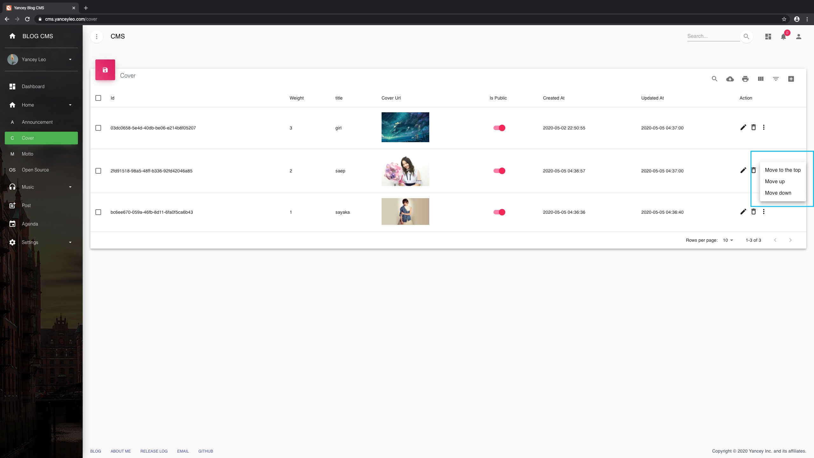814x458 pixels.
Task: Open Announcement in the sidebar
Action: [41, 122]
